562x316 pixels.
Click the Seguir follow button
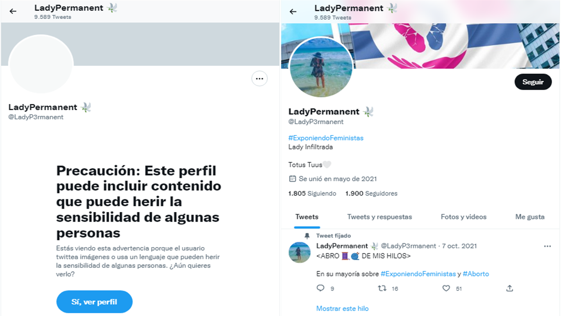(533, 82)
